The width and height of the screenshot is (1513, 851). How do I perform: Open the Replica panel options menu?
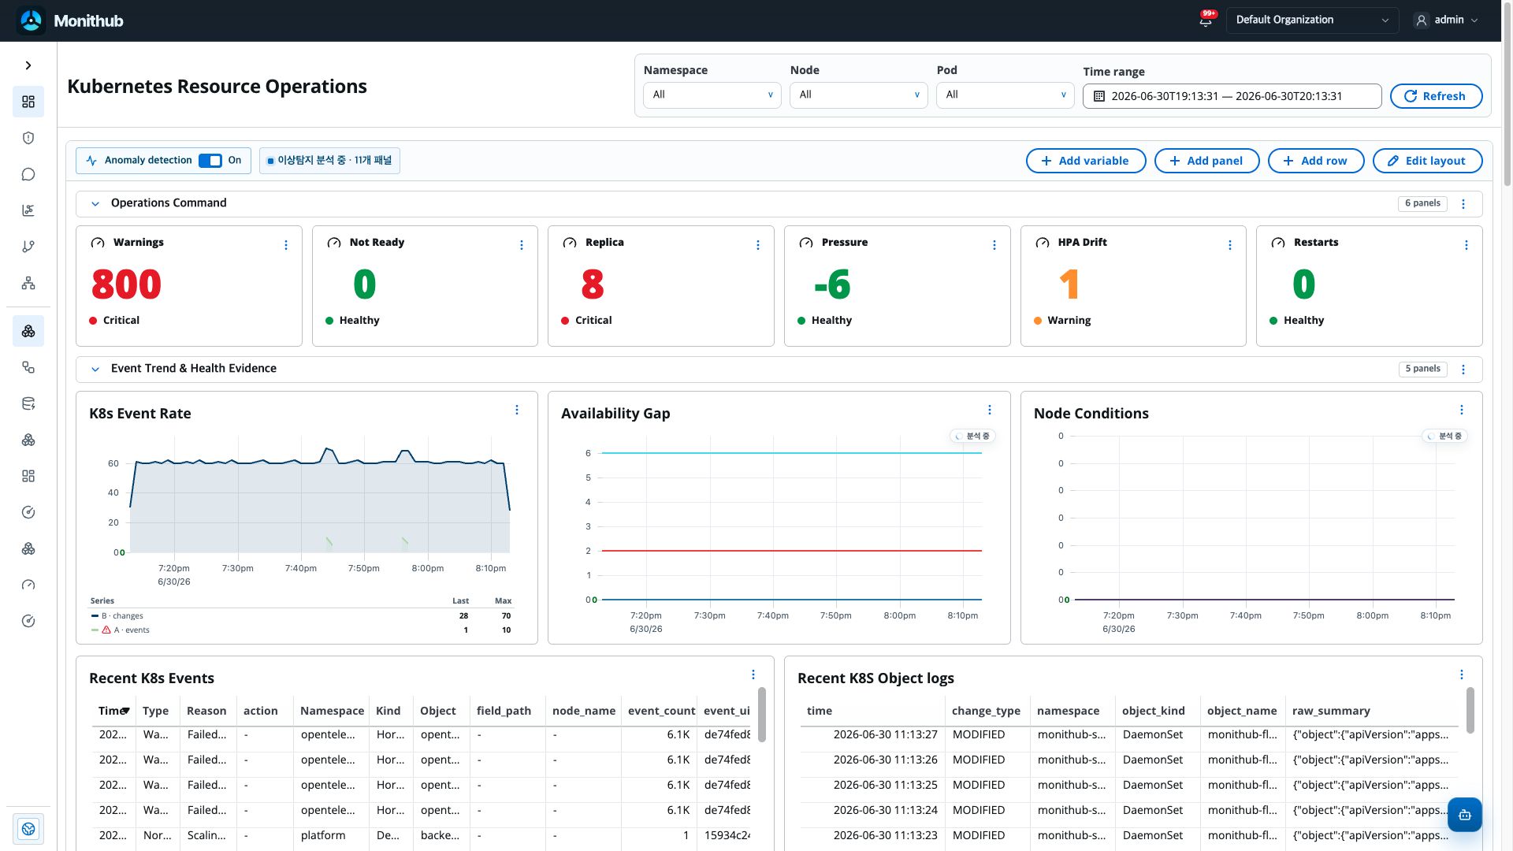[x=758, y=245]
